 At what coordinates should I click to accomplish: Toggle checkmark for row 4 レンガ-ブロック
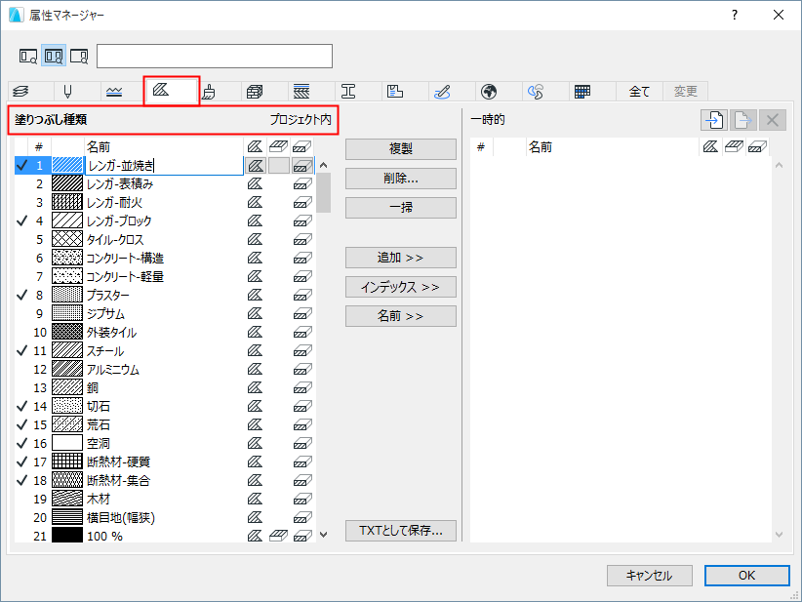[22, 221]
